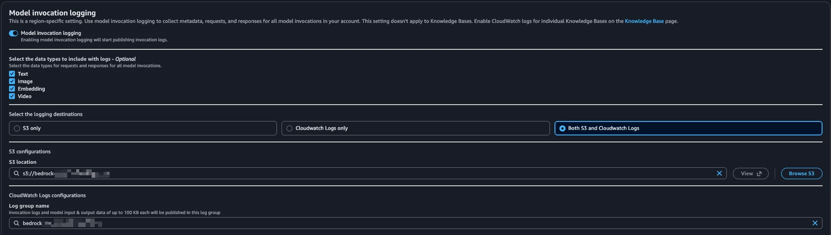Uncheck the Video data type checkbox
Viewport: 831px width, 235px height.
click(12, 96)
